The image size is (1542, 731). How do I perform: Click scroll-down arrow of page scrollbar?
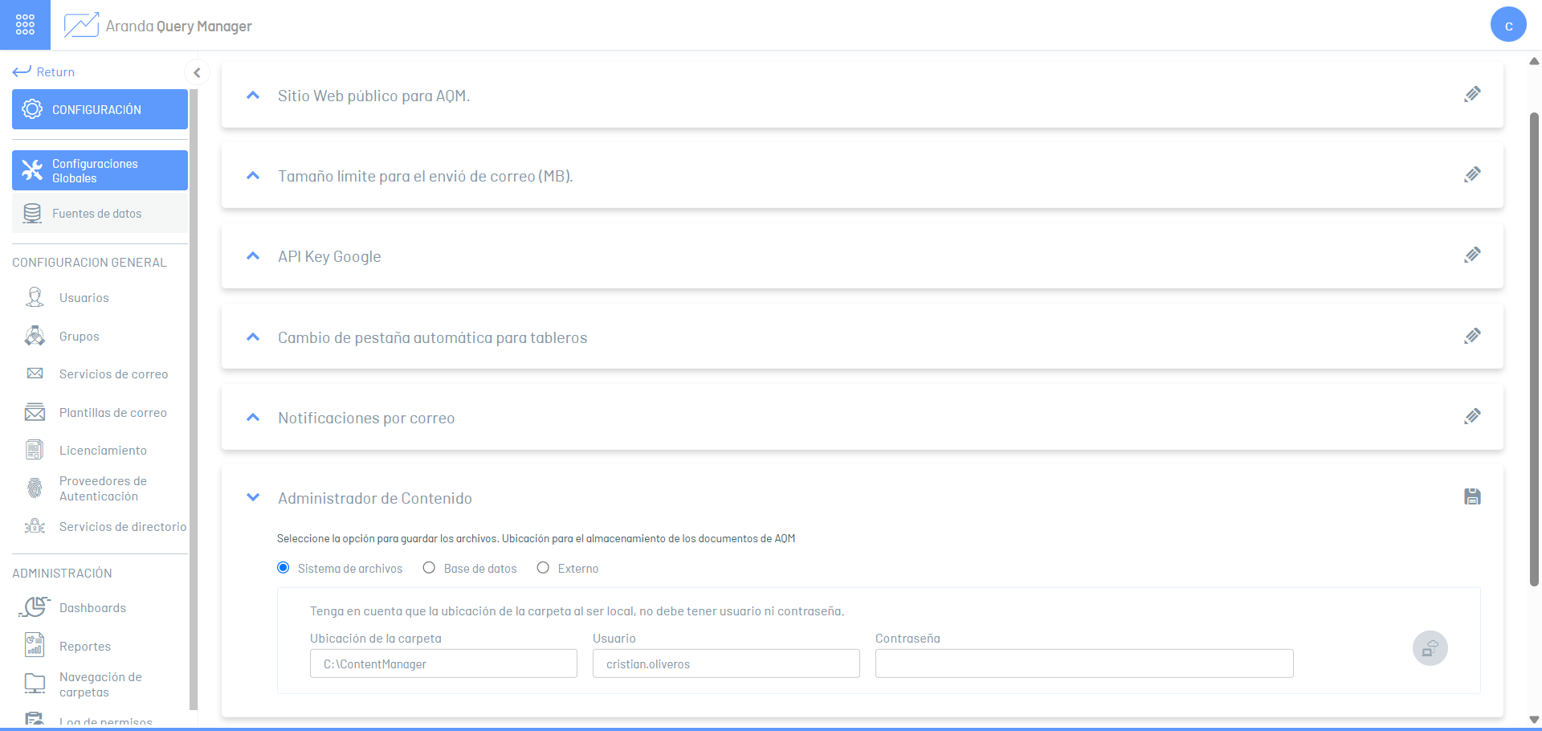click(1534, 720)
